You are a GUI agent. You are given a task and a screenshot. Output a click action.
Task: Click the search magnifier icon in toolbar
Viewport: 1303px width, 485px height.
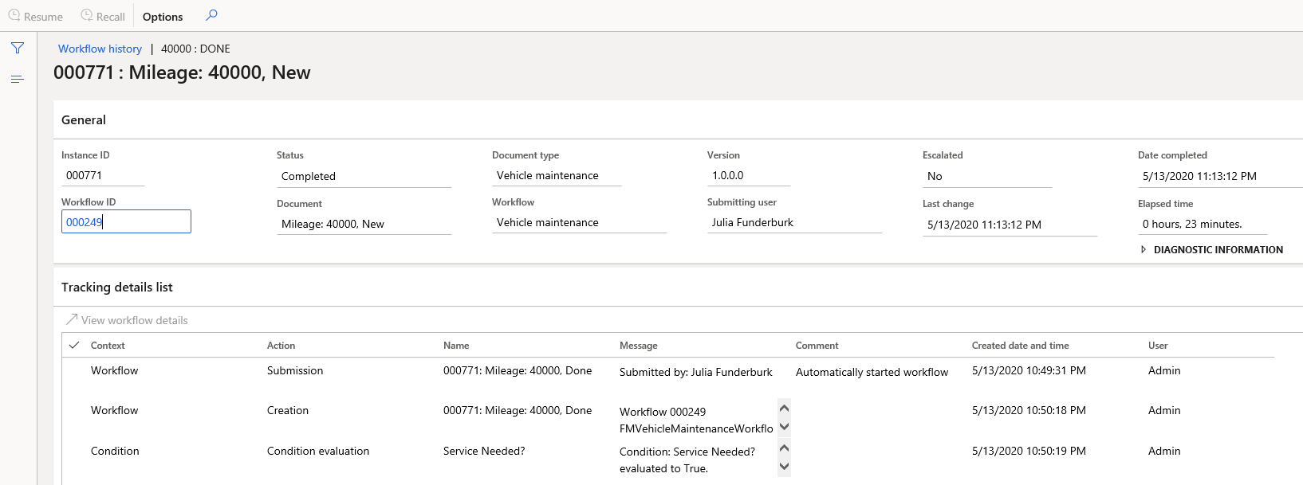(x=211, y=15)
